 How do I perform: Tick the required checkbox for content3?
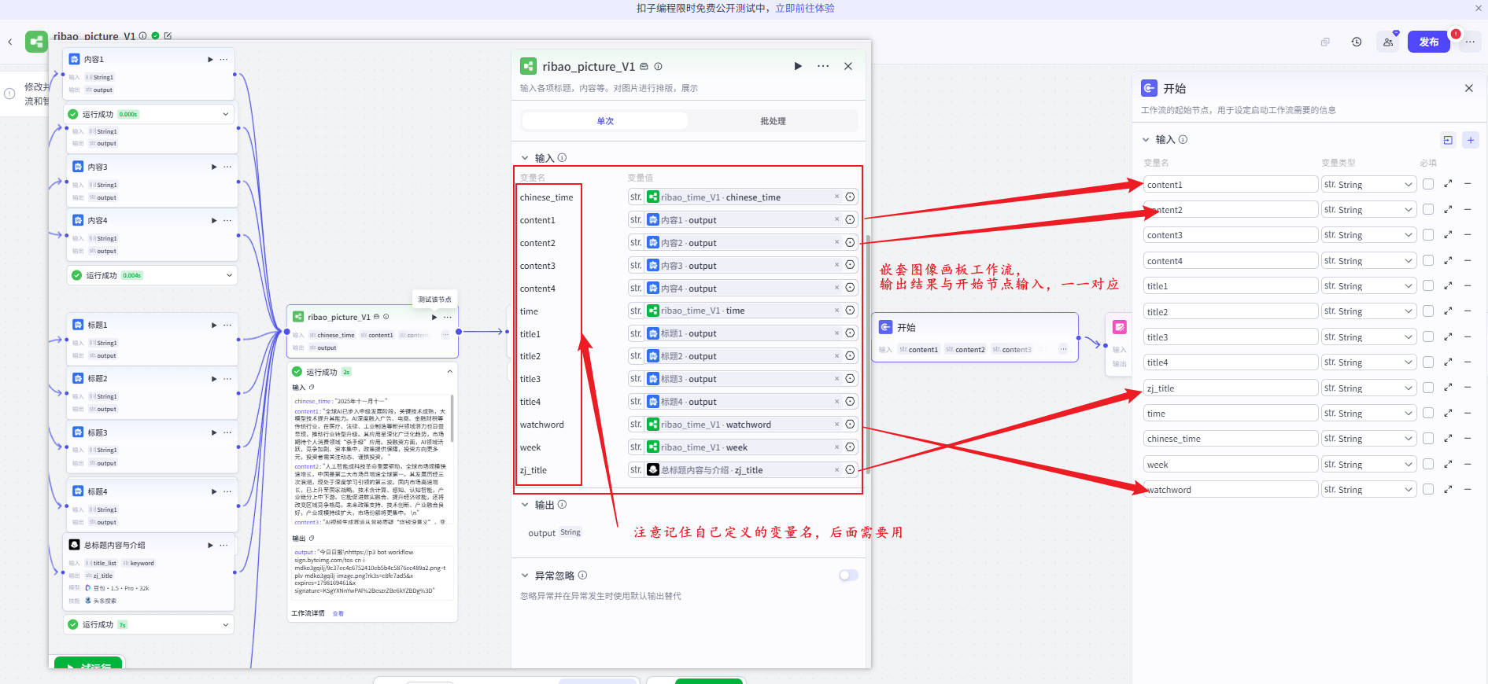(1428, 235)
